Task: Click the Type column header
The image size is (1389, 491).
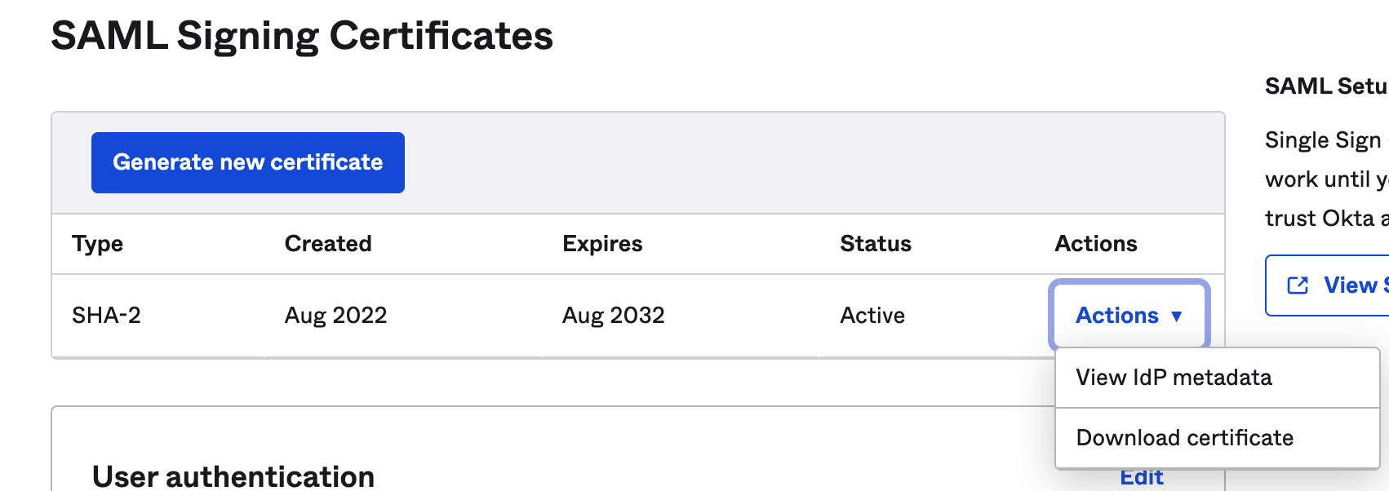Action: (x=97, y=244)
